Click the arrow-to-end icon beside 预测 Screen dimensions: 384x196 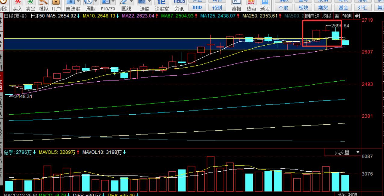357,16
